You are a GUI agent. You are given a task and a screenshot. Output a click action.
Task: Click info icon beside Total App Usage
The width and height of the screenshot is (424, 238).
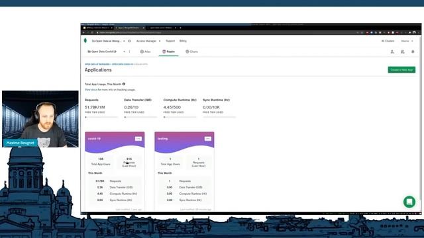click(x=124, y=84)
